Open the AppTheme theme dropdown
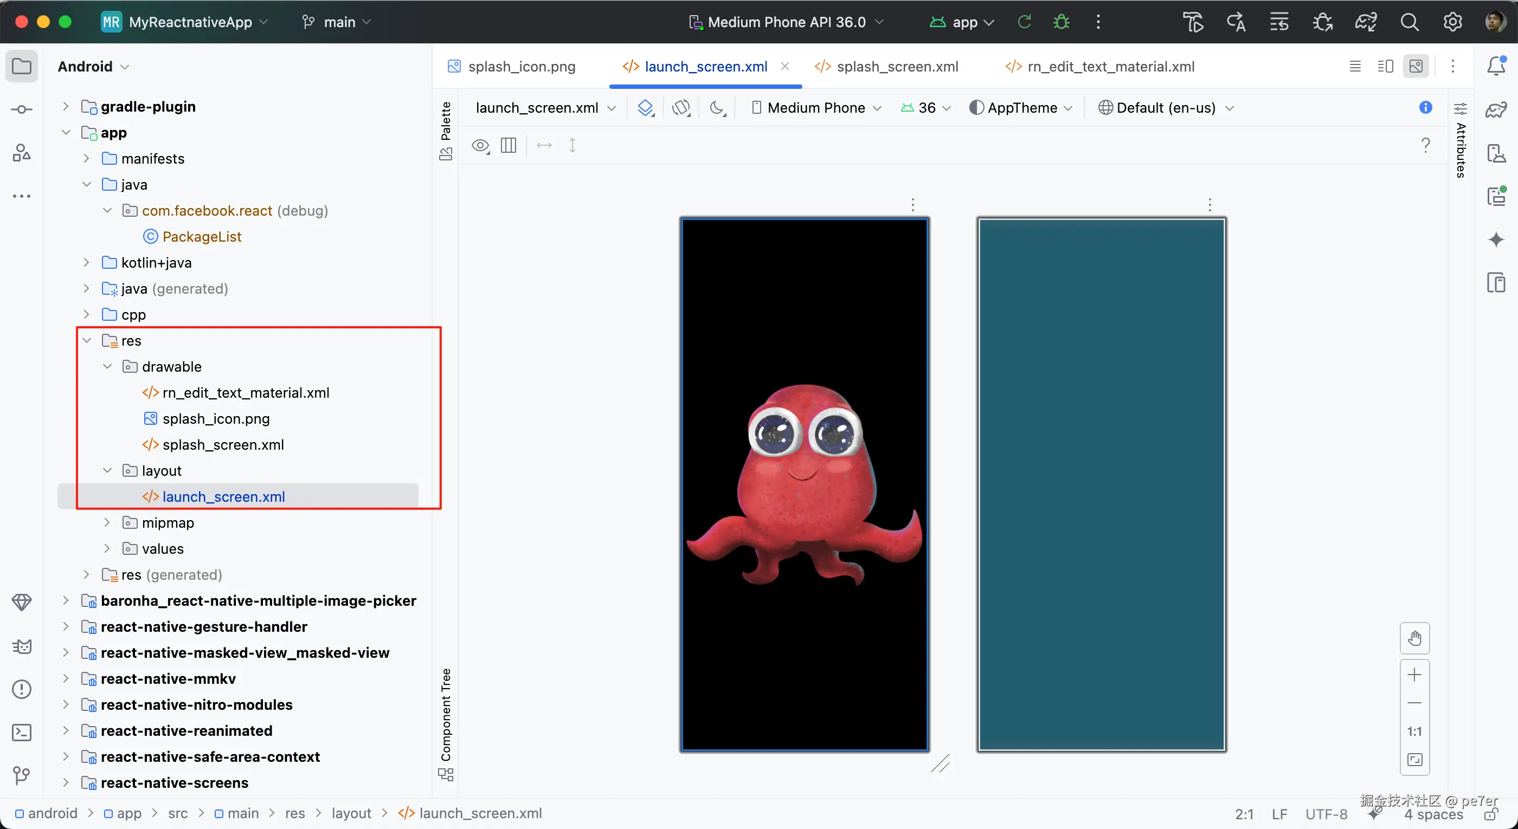This screenshot has width=1518, height=829. (1021, 108)
